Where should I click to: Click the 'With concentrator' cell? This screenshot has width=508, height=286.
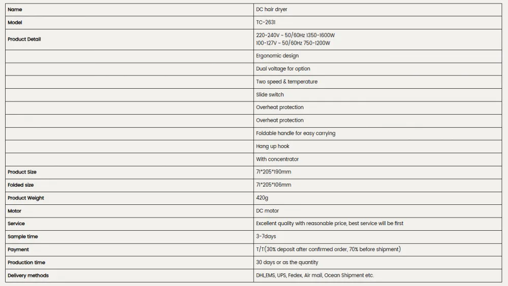coord(378,159)
